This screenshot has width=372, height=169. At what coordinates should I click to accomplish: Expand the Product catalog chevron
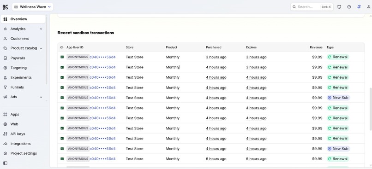coord(41,48)
